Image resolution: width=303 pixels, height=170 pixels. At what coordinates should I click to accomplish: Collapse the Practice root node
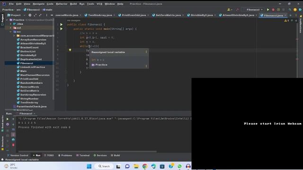coord(7,20)
